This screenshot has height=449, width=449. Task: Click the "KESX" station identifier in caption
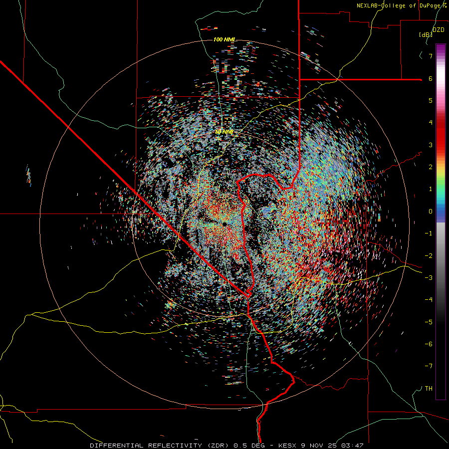288,446
